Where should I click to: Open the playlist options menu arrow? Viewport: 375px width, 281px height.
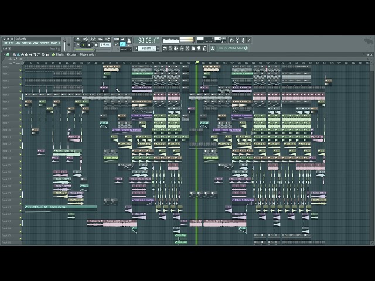pyautogui.click(x=4, y=54)
